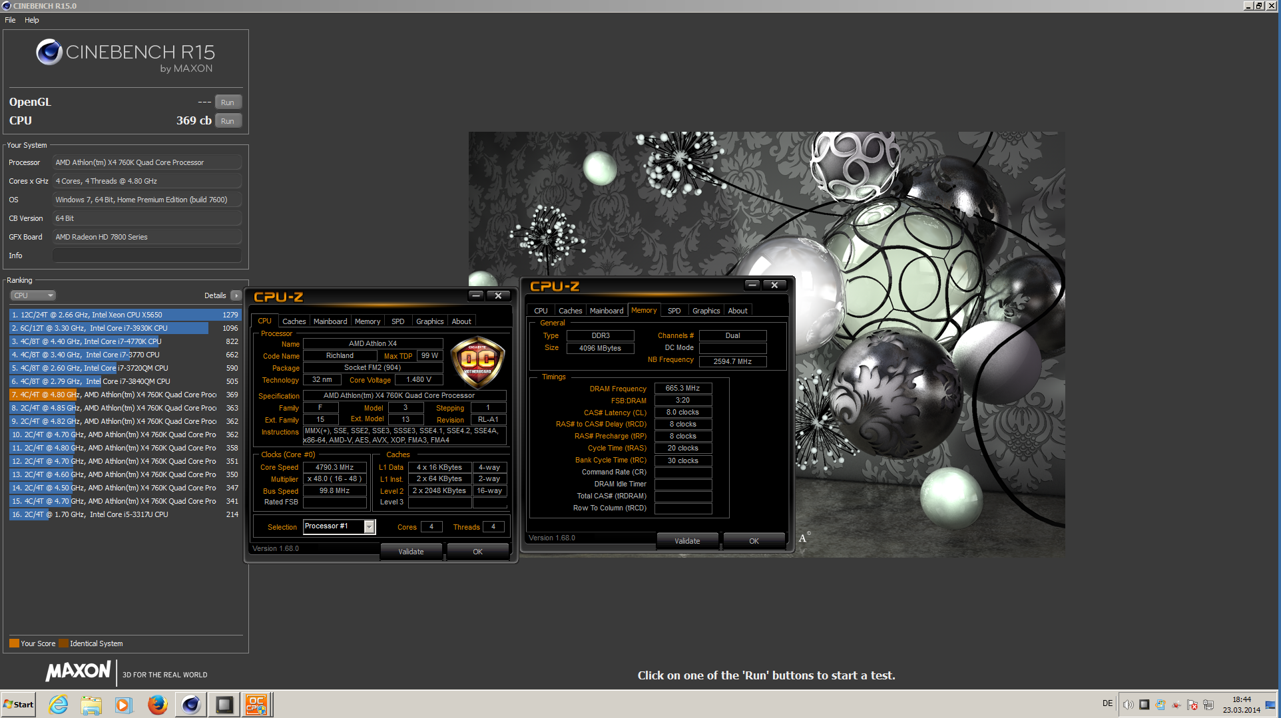Click the Info field in Your System

(147, 256)
